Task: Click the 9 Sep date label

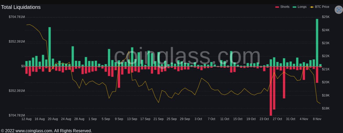Action: click(x=119, y=119)
